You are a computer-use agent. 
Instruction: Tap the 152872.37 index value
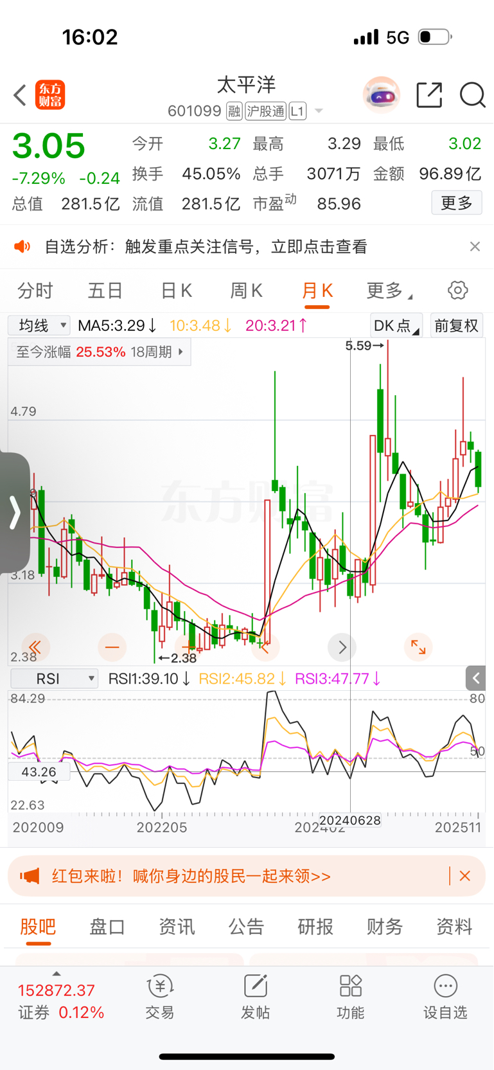coord(57,990)
